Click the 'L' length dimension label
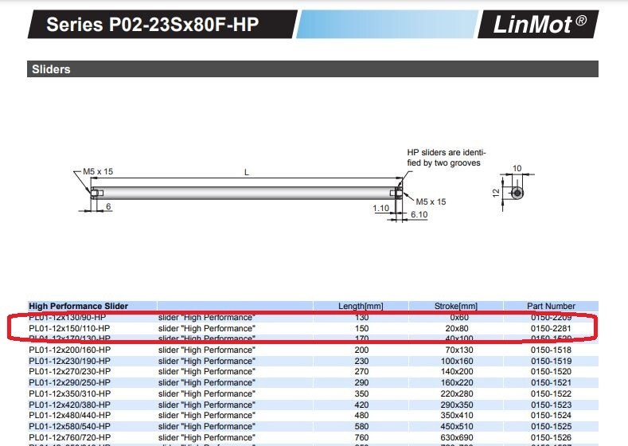This screenshot has width=628, height=446. [247, 172]
